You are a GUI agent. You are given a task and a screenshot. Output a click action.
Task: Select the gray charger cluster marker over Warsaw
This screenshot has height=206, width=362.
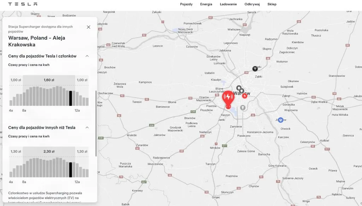pos(239,88)
